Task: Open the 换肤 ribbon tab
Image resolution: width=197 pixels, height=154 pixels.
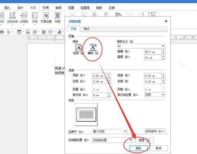Action: pos(99,8)
